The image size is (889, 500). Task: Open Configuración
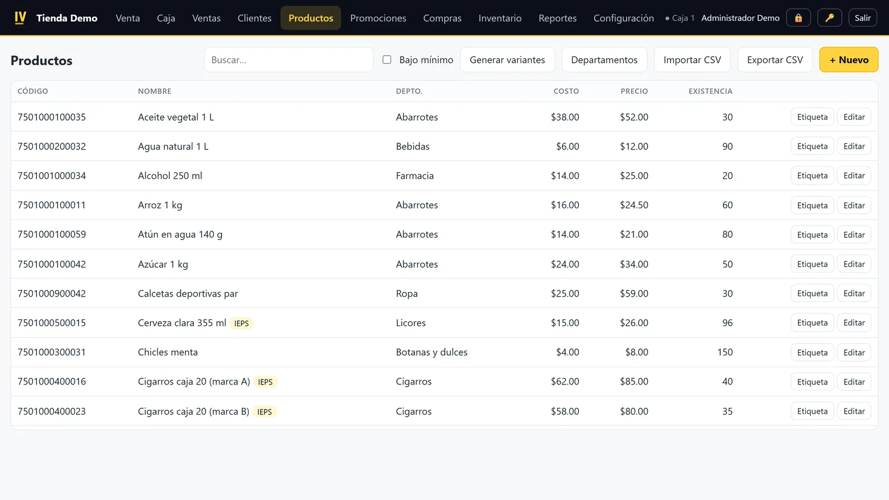[x=623, y=18]
